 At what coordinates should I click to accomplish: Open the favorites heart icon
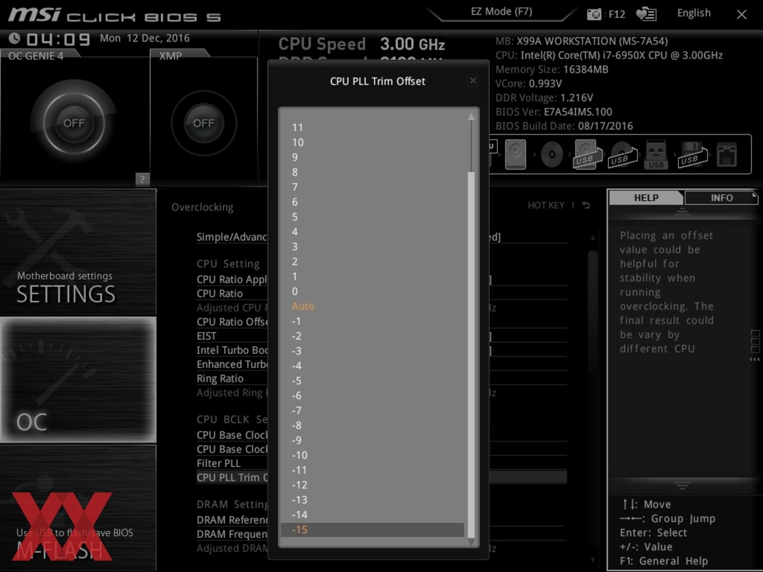pos(646,14)
